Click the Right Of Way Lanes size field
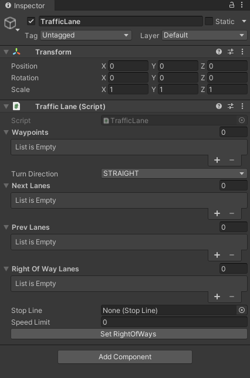This screenshot has width=250, height=378. click(x=234, y=269)
